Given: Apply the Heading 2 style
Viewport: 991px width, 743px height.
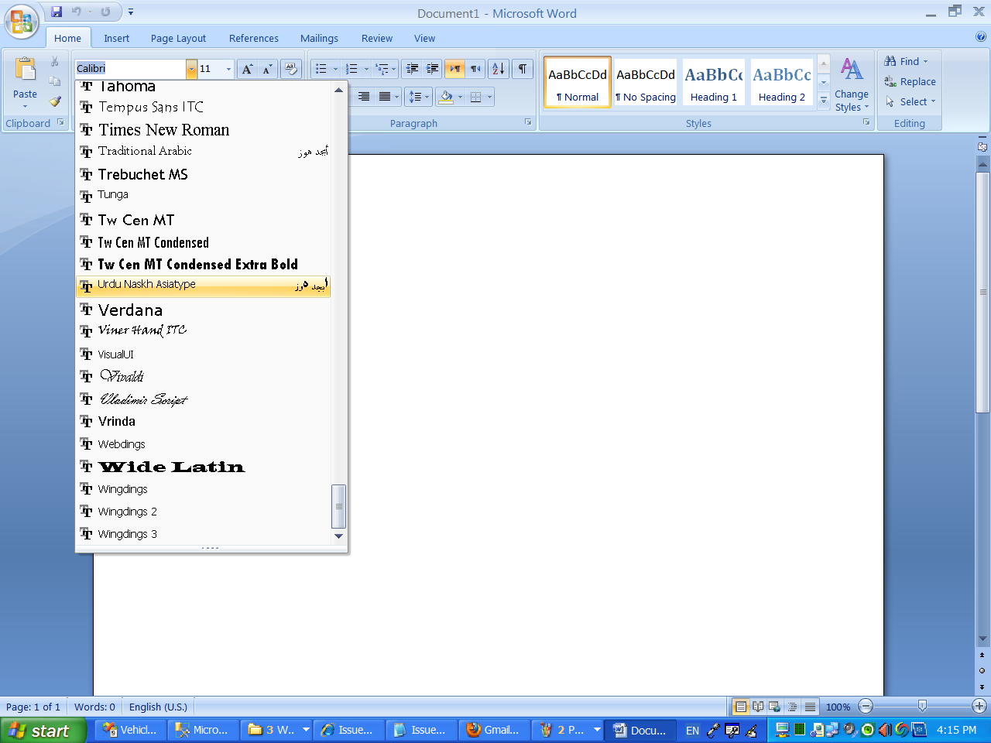Looking at the screenshot, I should click(782, 82).
